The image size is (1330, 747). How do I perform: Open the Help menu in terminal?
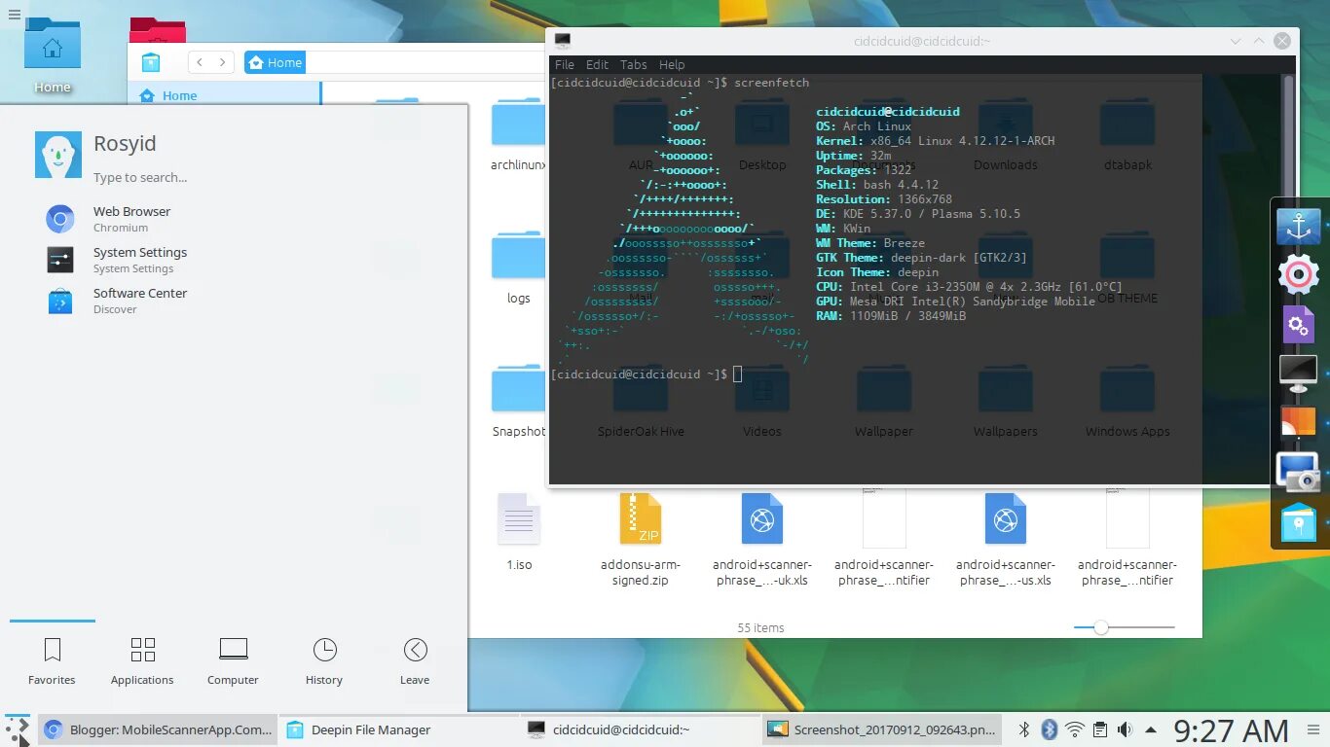(x=672, y=64)
